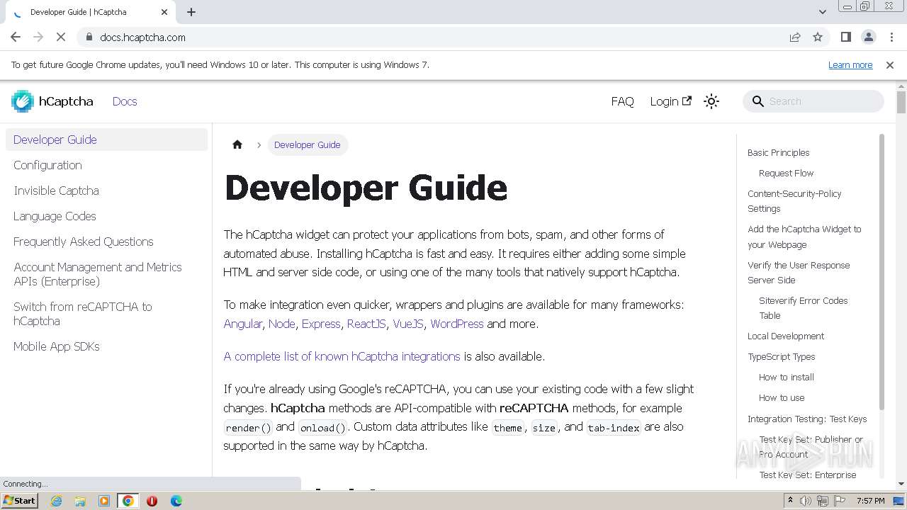Bookmark this page with star icon
The image size is (907, 510).
click(x=818, y=37)
